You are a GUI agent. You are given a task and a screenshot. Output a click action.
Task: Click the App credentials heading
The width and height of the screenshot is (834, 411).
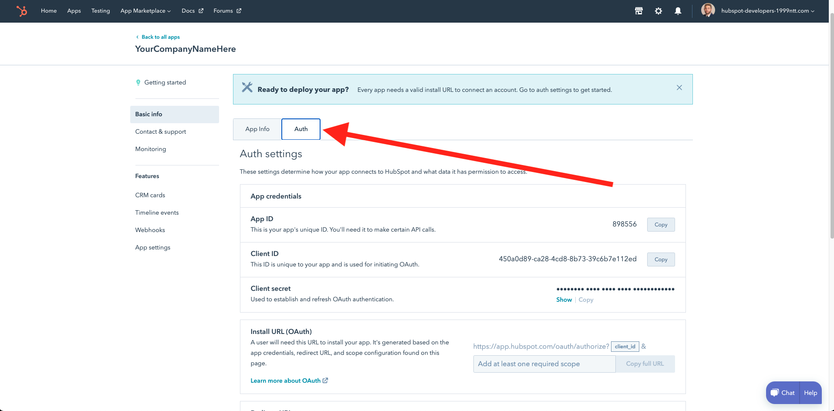[276, 196]
